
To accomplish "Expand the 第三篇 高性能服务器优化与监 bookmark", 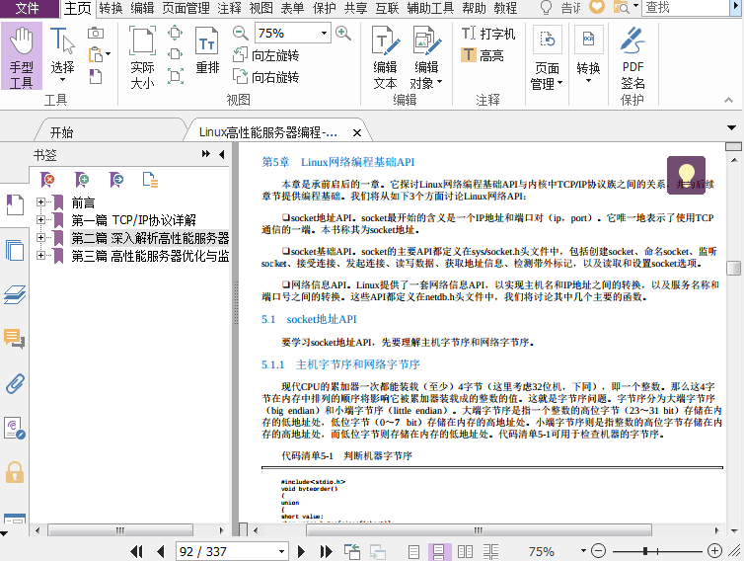I will pyautogui.click(x=40, y=256).
